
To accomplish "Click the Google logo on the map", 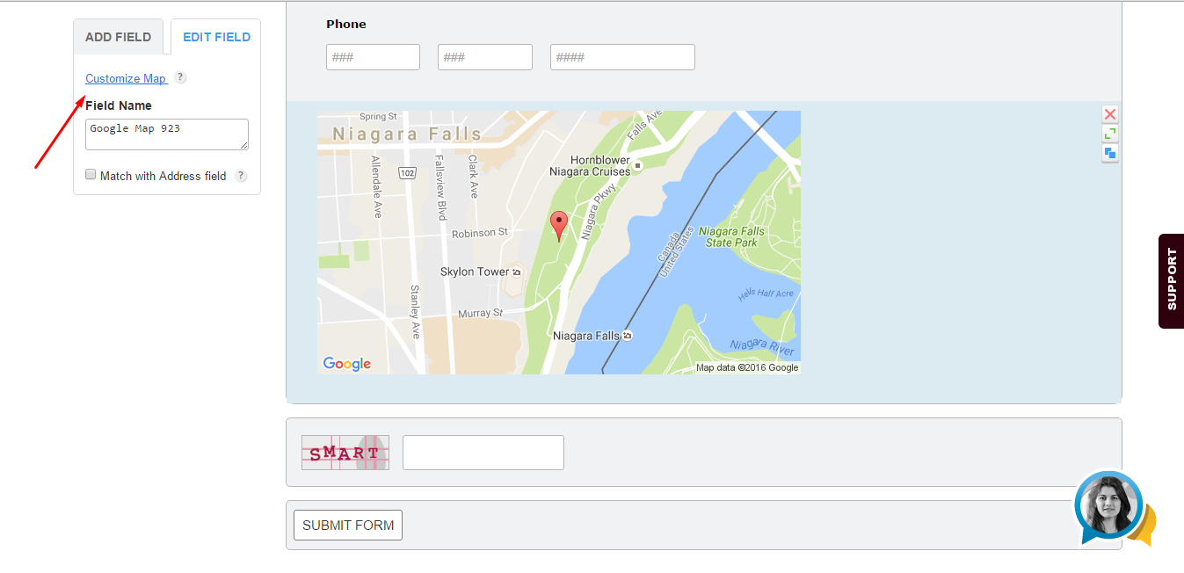I will [347, 364].
